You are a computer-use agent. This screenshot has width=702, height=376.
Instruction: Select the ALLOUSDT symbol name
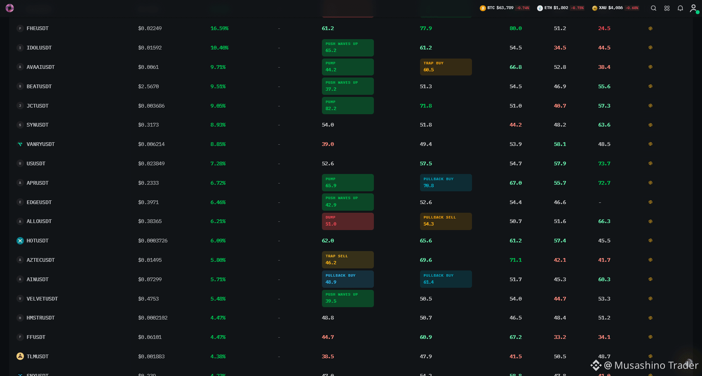click(x=39, y=221)
